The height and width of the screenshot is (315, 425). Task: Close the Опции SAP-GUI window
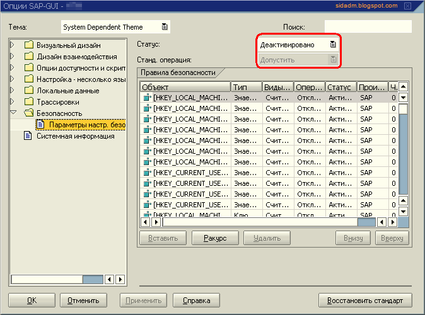point(407,6)
